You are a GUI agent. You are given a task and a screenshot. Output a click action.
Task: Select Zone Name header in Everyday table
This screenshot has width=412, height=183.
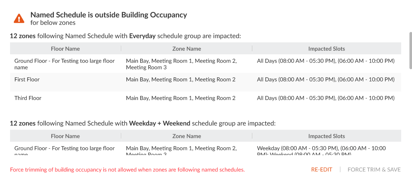pyautogui.click(x=187, y=49)
